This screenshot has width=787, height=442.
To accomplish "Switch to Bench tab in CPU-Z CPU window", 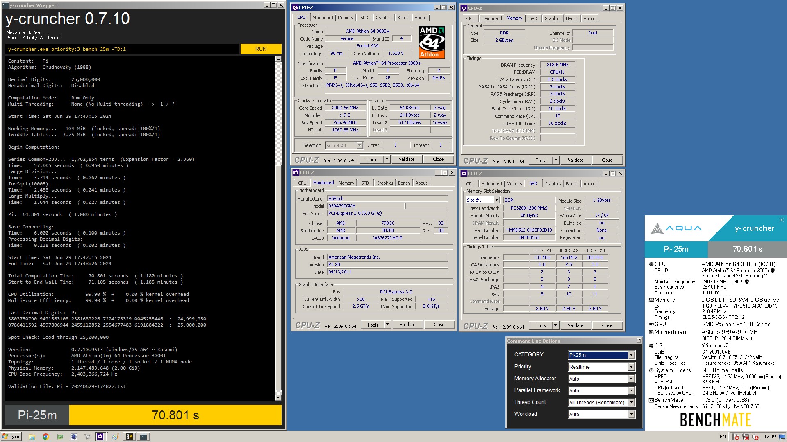I will click(403, 18).
